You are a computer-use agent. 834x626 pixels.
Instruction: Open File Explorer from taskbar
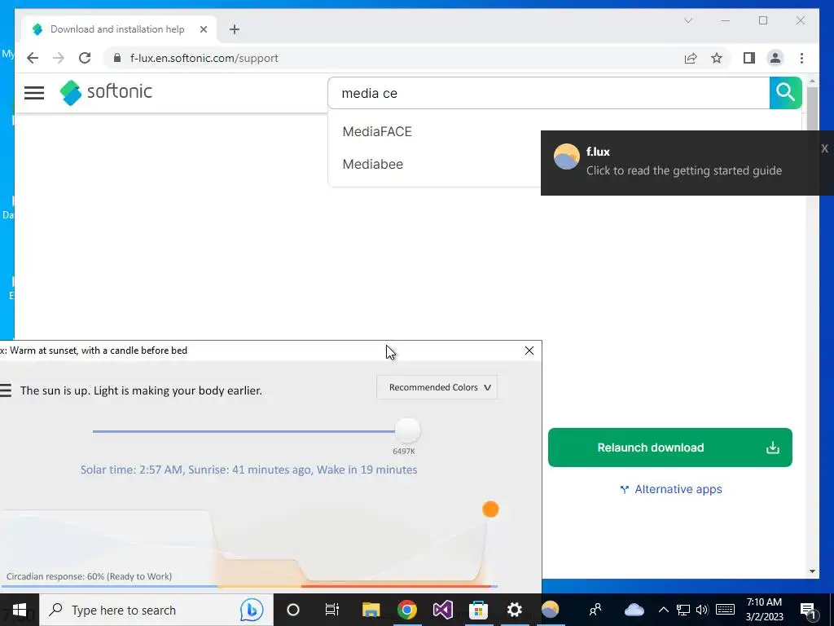pyautogui.click(x=371, y=610)
